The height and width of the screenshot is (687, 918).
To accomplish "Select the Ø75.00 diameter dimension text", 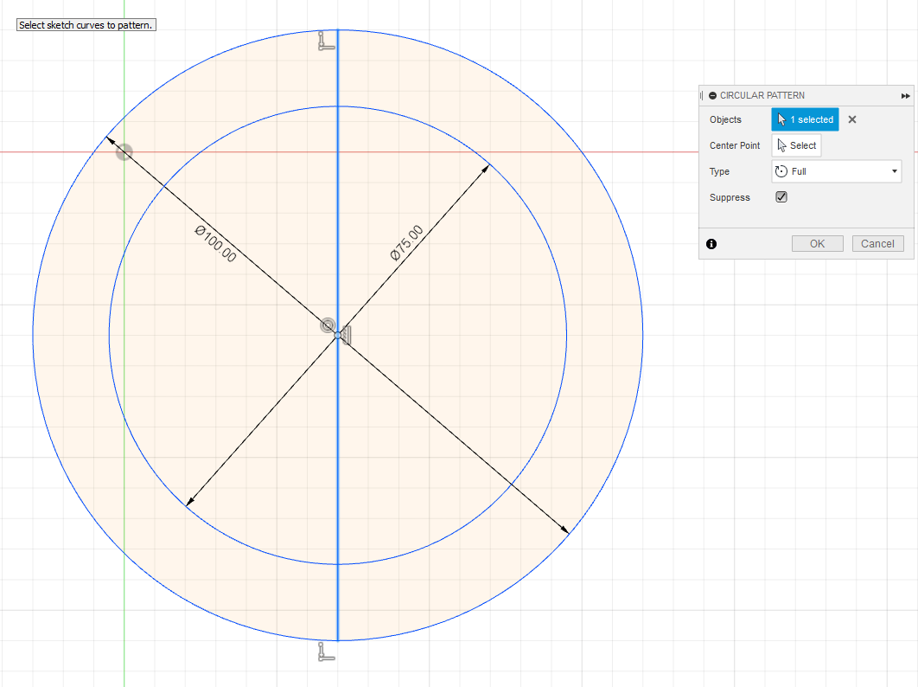I will click(406, 242).
